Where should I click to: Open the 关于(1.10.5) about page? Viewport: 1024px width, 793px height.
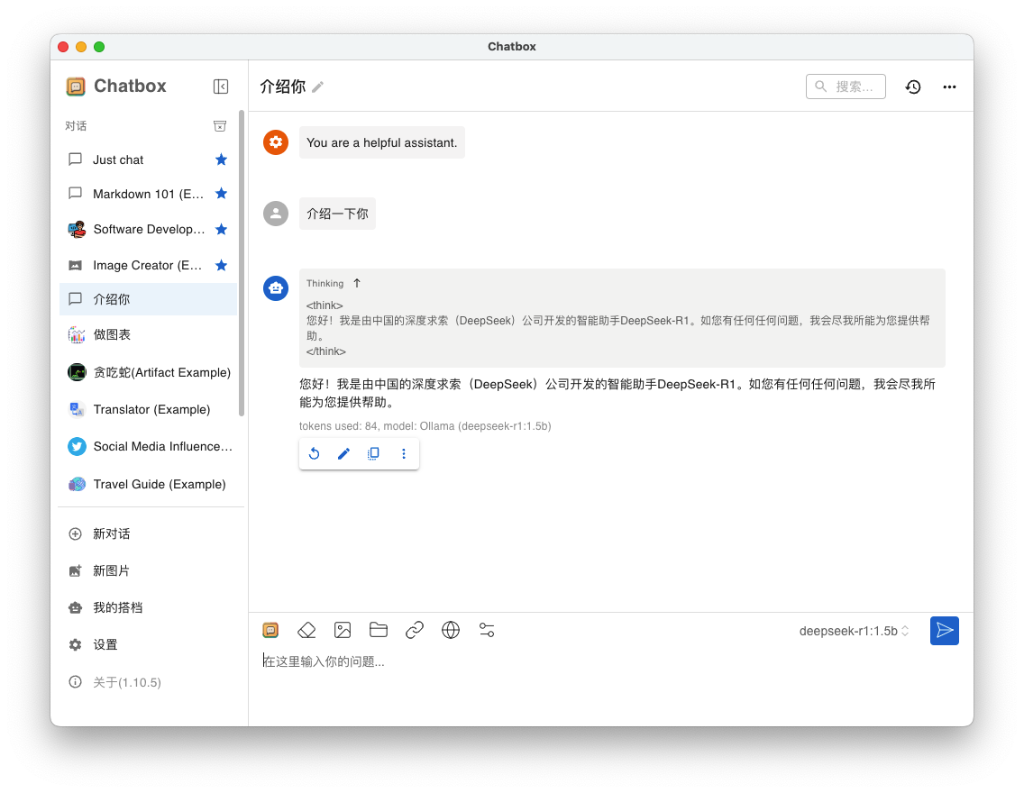[148, 682]
